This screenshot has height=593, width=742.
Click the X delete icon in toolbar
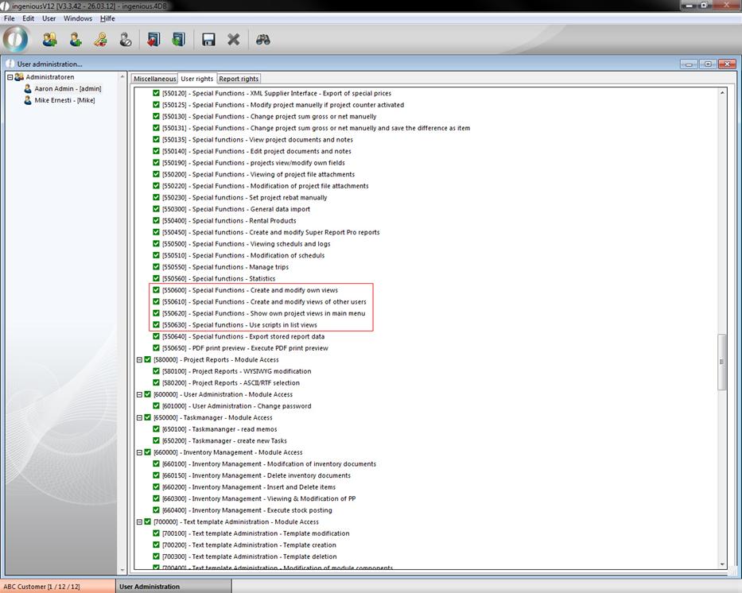click(x=234, y=39)
